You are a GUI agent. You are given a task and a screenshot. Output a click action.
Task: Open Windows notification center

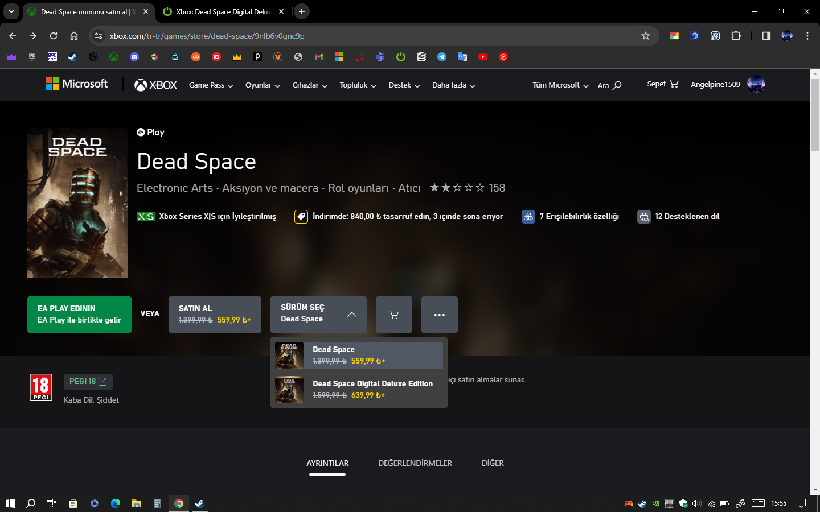[801, 503]
